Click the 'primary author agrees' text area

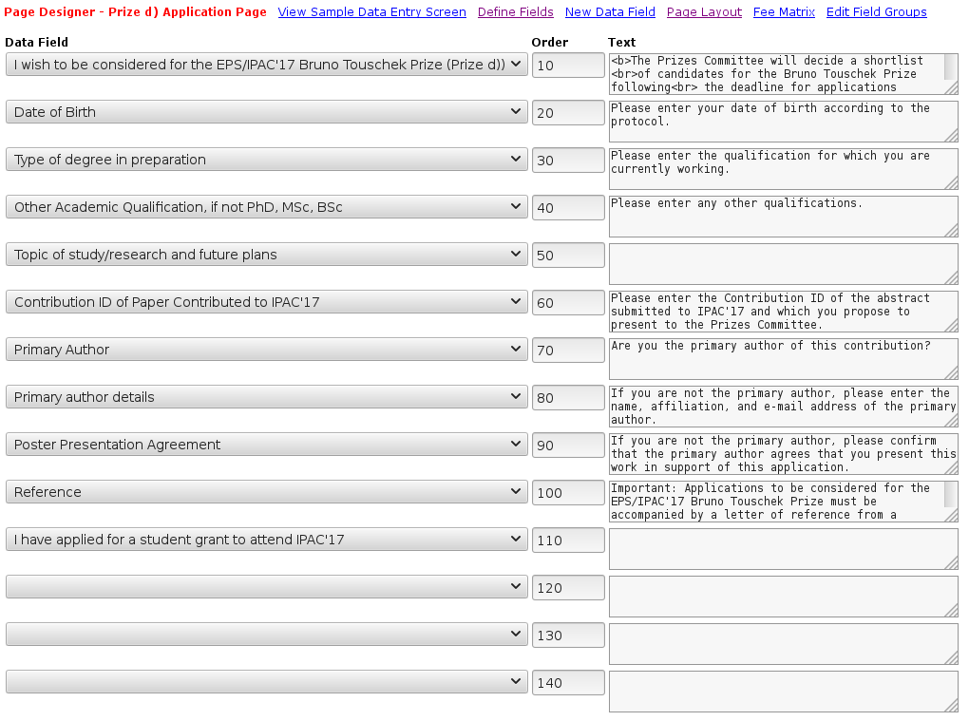click(784, 454)
